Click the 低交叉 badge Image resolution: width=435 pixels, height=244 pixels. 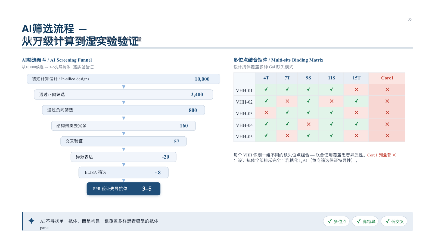click(x=394, y=221)
